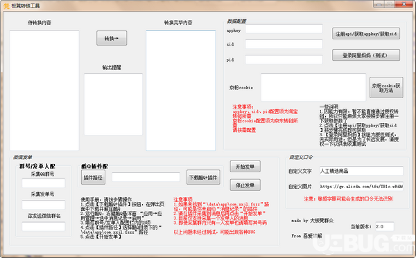This screenshot has width=416, height=258.
Task: Focus the sid input field
Action: coord(284,44)
